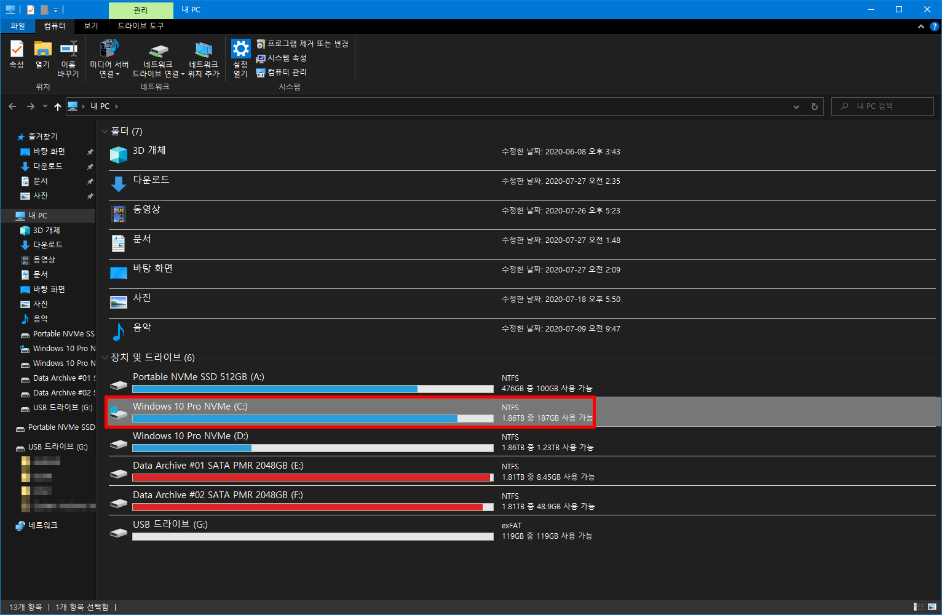
Task: Select the 바탕 화면 folder icon in main pane
Action: (x=119, y=272)
